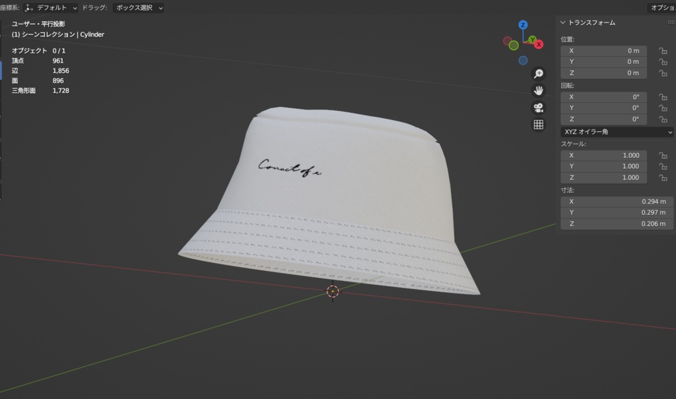Click the ドラッグ: label in header
Viewport: 676px width, 399px height.
click(94, 8)
